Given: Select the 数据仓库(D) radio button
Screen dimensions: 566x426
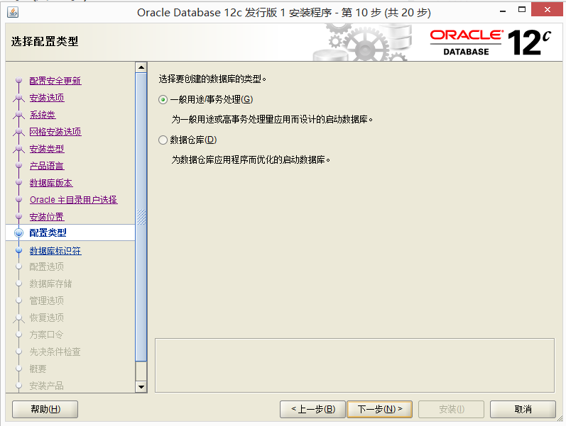Looking at the screenshot, I should (163, 140).
